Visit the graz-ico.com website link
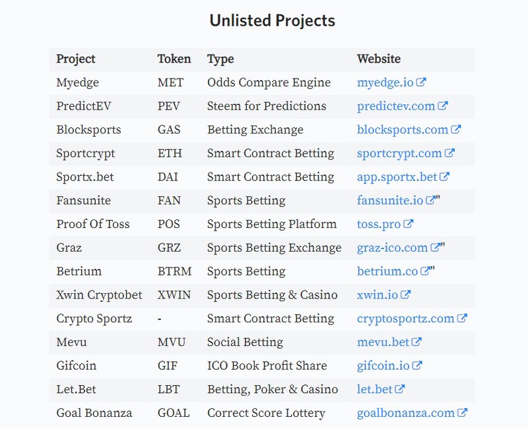 tap(392, 248)
